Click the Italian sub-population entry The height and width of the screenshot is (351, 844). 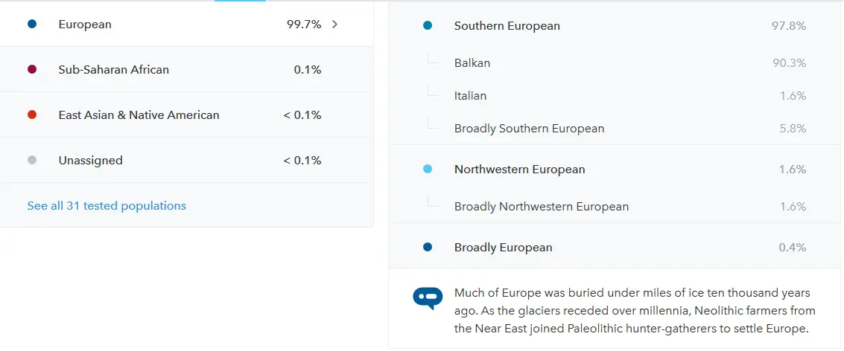pyautogui.click(x=470, y=96)
